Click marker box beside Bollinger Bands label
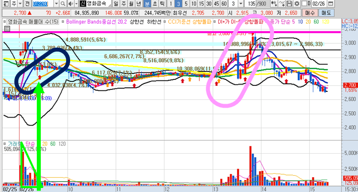Screen dimensions: 358x192 point(63,22)
